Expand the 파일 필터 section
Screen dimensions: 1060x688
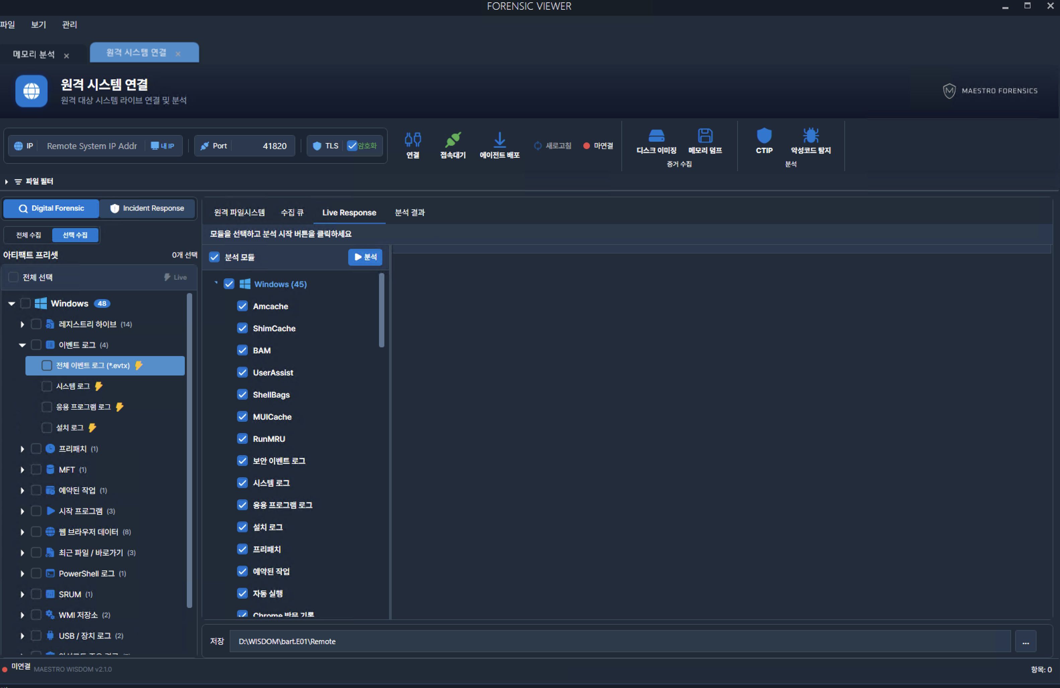pos(6,181)
